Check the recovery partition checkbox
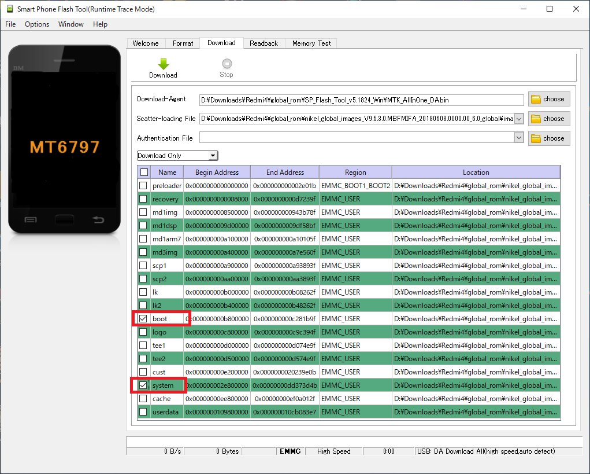590x474 pixels. click(143, 199)
